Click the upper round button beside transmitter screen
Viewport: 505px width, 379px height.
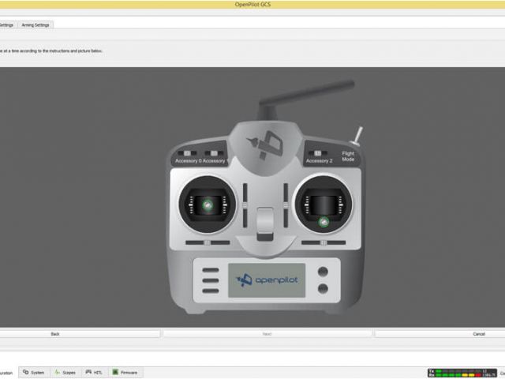click(x=323, y=272)
